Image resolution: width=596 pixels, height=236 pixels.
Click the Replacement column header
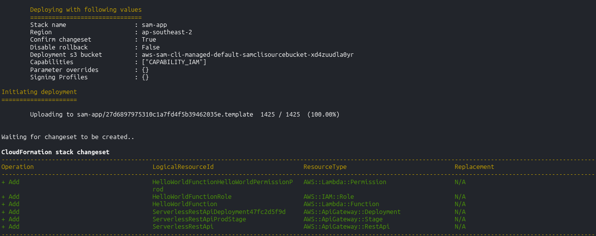coord(474,167)
